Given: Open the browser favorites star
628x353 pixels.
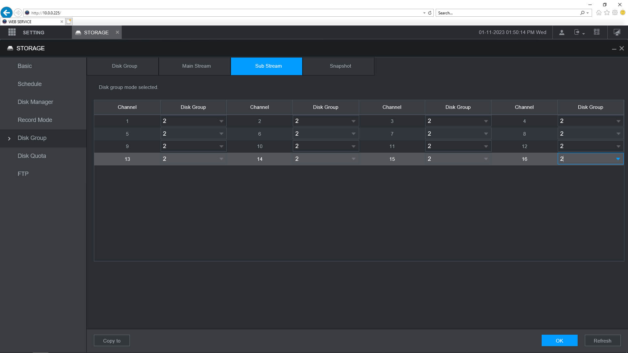Looking at the screenshot, I should click(607, 13).
